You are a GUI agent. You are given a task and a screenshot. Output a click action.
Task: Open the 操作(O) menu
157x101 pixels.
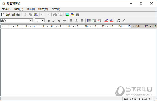(x=43, y=9)
